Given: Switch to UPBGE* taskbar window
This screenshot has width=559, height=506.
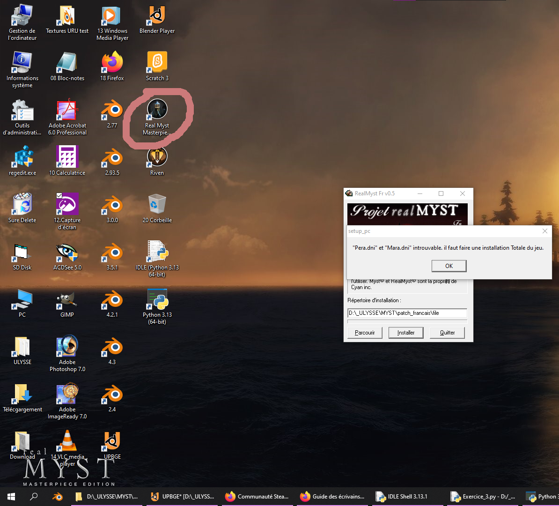Looking at the screenshot, I should pyautogui.click(x=183, y=496).
